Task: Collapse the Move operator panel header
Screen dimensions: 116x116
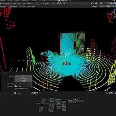Action: click(x=4, y=73)
